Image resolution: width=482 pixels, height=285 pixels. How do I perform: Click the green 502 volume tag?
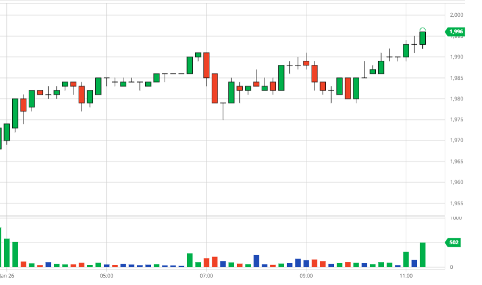coord(453,243)
